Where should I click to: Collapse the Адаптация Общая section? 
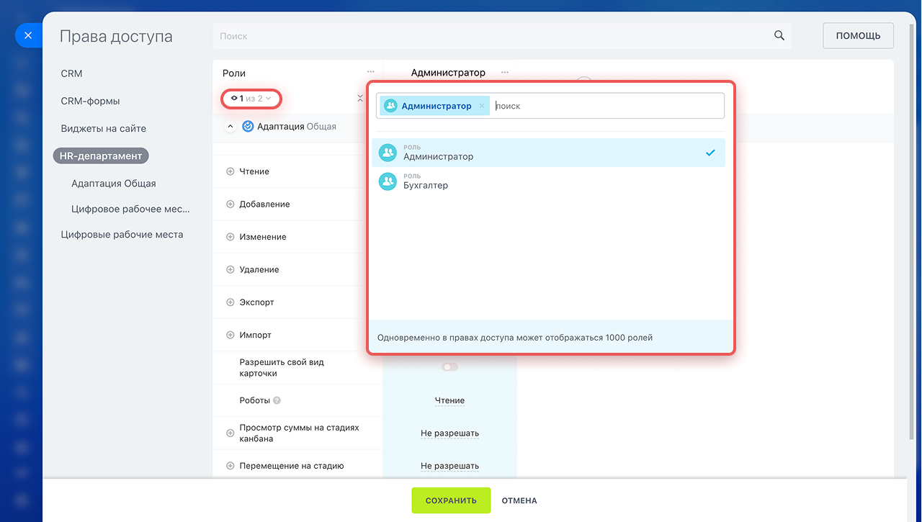pos(230,127)
